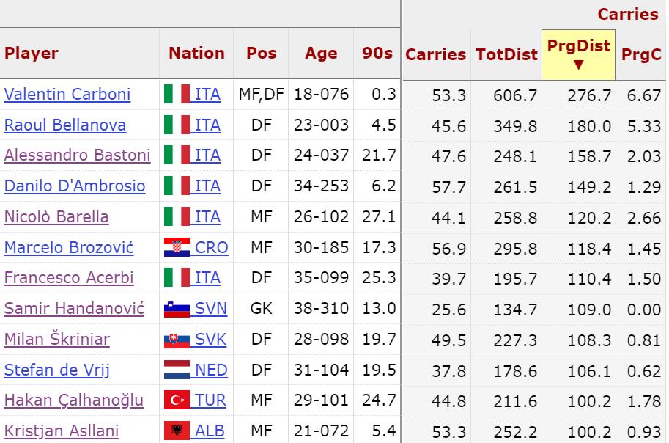Screen dimensions: 669x443
Task: Click the TUR country link
Action: click(x=210, y=400)
